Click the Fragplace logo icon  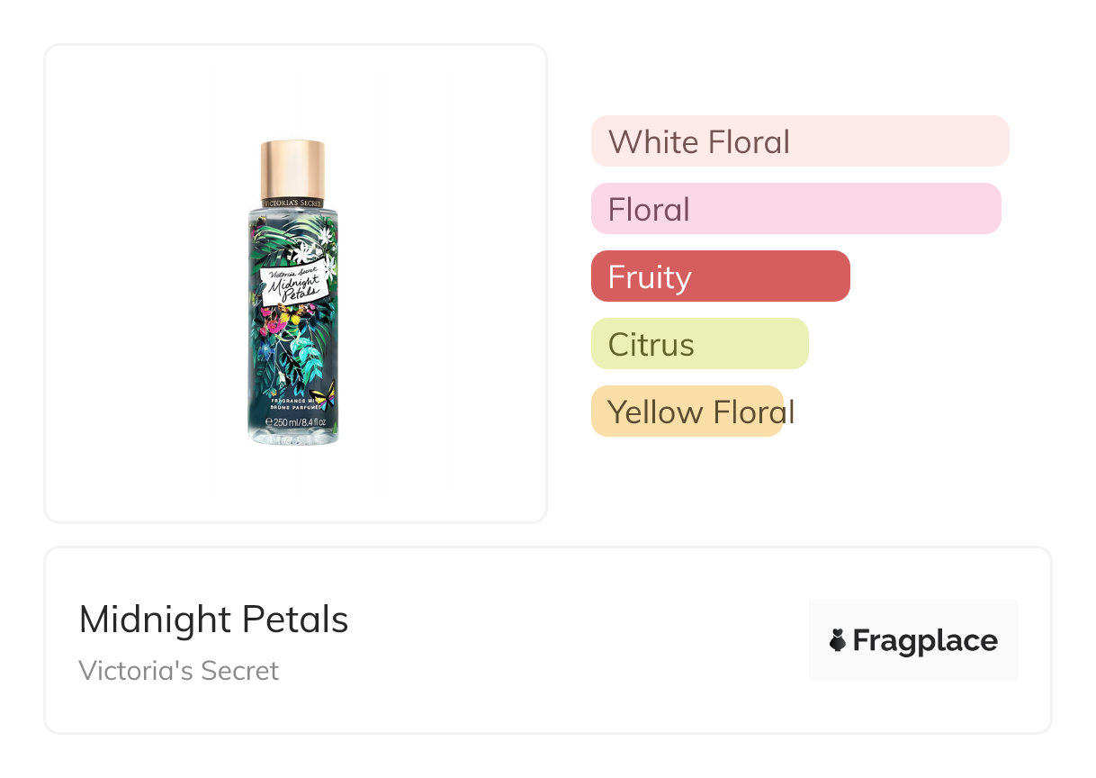click(x=838, y=640)
